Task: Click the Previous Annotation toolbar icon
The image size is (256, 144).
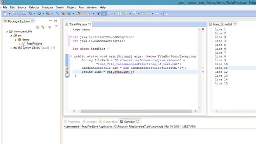Action: point(134,14)
